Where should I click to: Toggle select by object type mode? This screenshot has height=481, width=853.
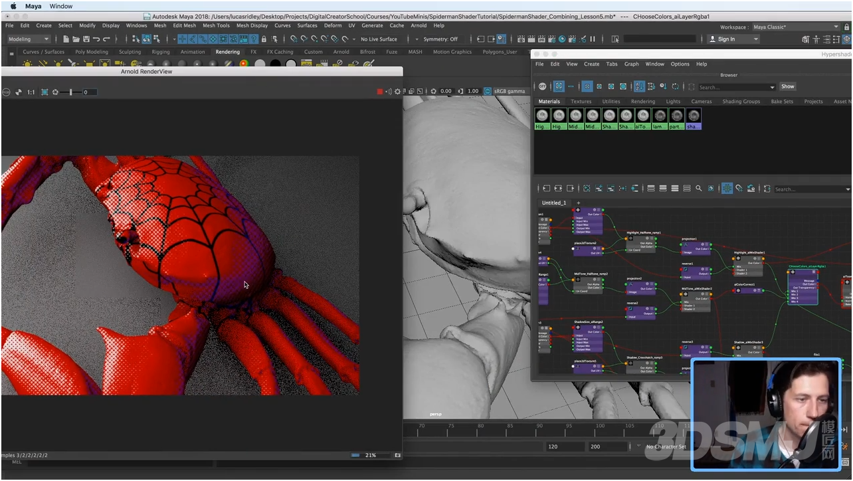(x=147, y=39)
